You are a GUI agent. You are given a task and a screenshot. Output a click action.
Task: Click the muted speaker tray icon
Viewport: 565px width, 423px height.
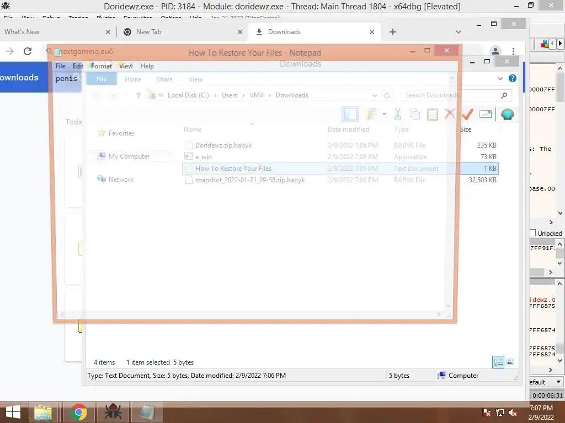(x=513, y=413)
